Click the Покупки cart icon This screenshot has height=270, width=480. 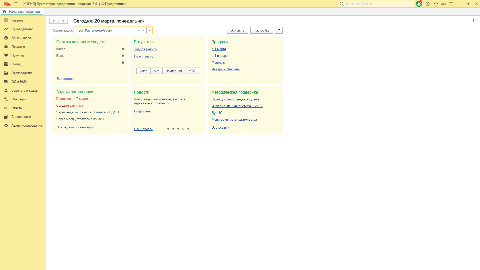[x=6, y=56]
